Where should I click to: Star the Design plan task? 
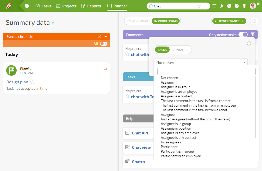32,82
